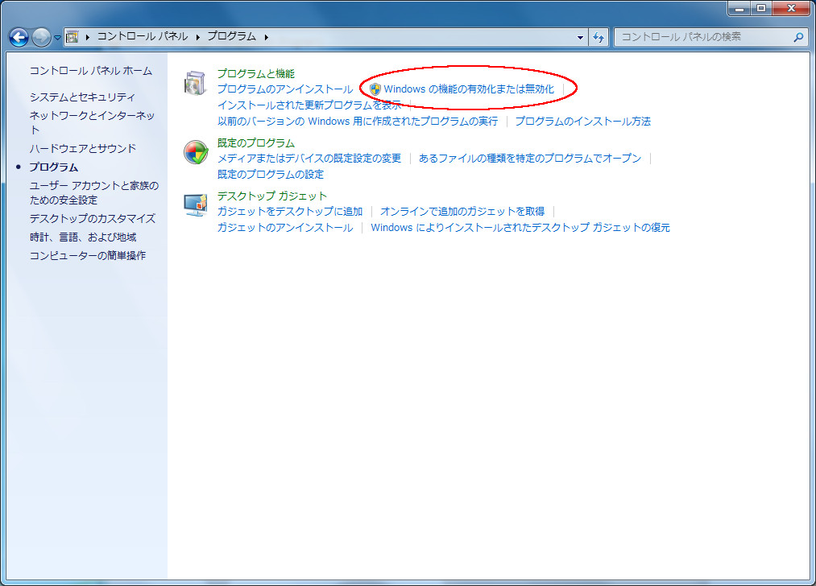Click the Back navigation arrow button
Screen dimensions: 816x586
tap(19, 37)
